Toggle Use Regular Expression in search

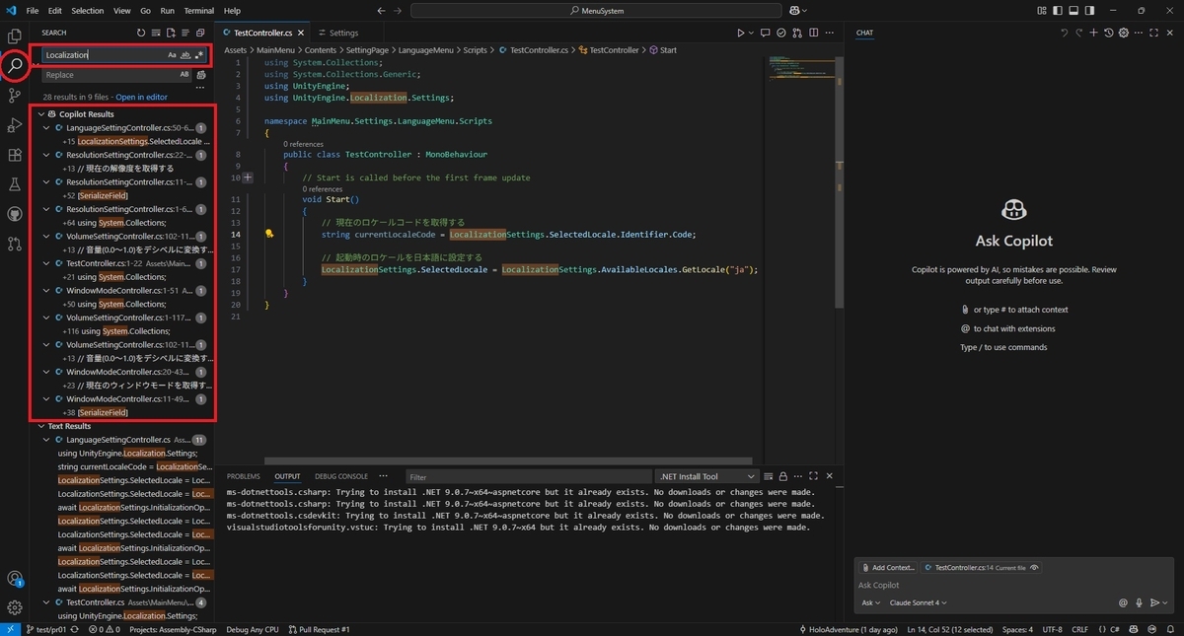coord(198,54)
